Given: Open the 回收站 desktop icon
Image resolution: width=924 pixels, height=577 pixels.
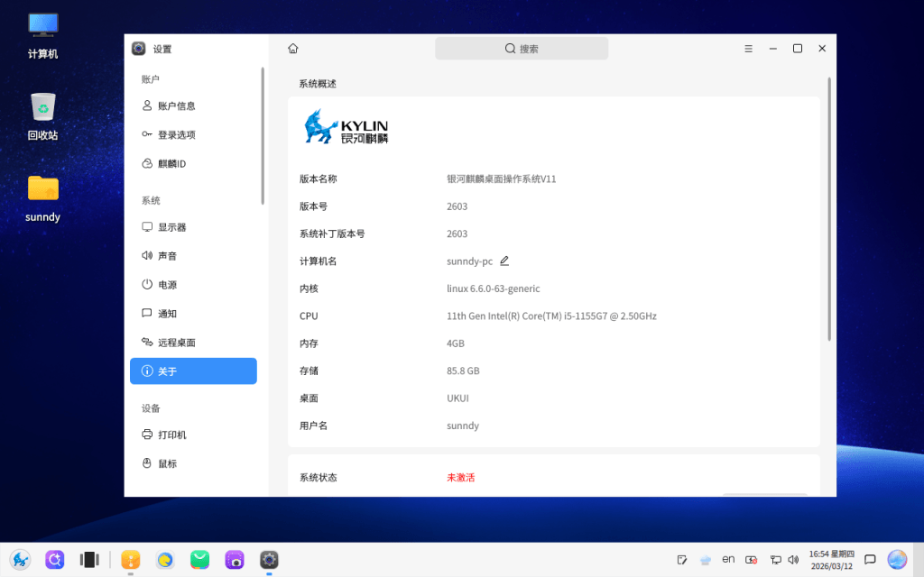Looking at the screenshot, I should (43, 116).
